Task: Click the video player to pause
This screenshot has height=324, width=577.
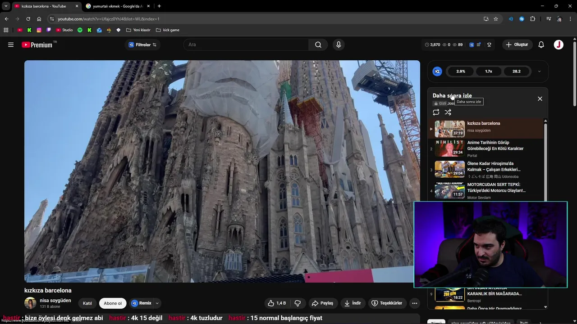Action: coord(222,171)
